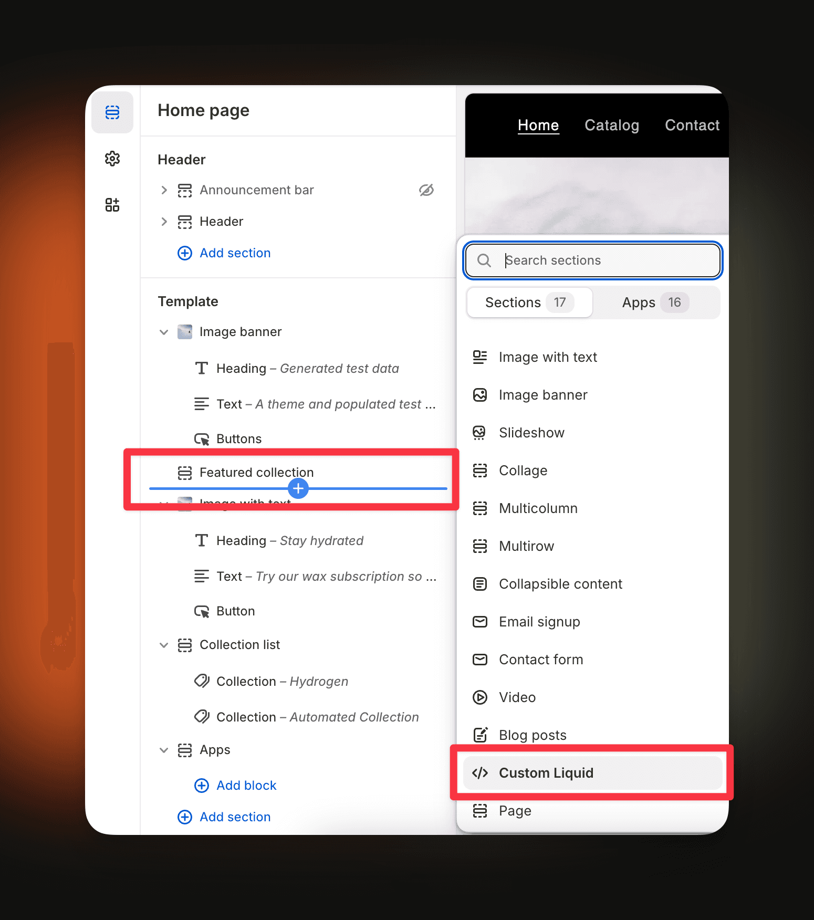Viewport: 814px width, 920px height.
Task: Select the Image banner thumbnail icon
Action: pos(185,332)
